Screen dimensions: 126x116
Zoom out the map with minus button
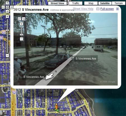7,55
